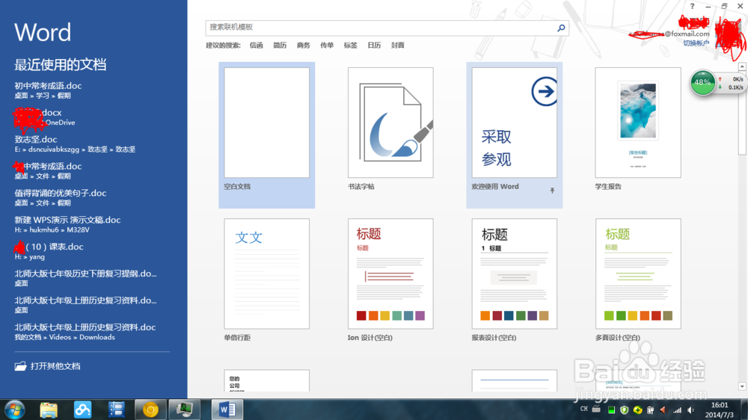Open File Explorer from taskbar
Image resolution: width=748 pixels, height=420 pixels.
click(49, 410)
